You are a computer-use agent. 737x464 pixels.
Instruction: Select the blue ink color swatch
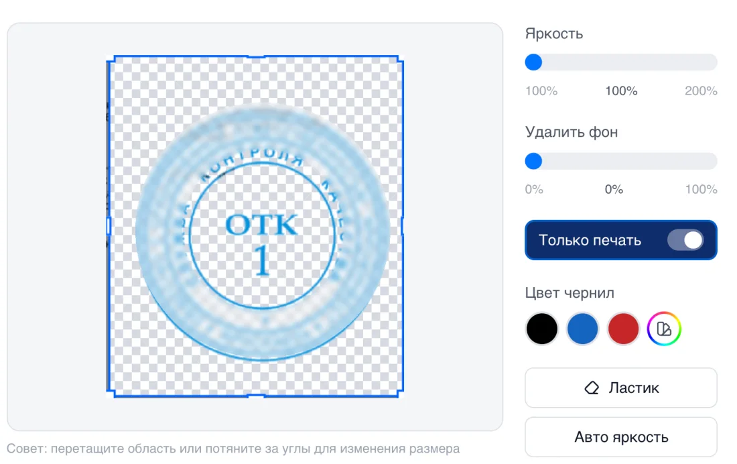coord(582,329)
